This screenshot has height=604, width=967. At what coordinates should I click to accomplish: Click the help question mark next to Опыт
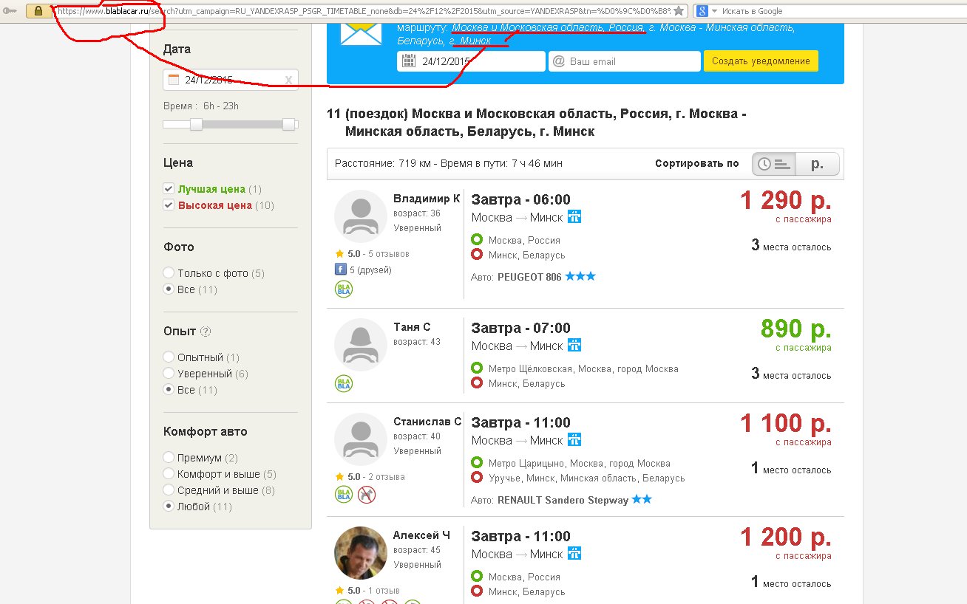point(206,332)
